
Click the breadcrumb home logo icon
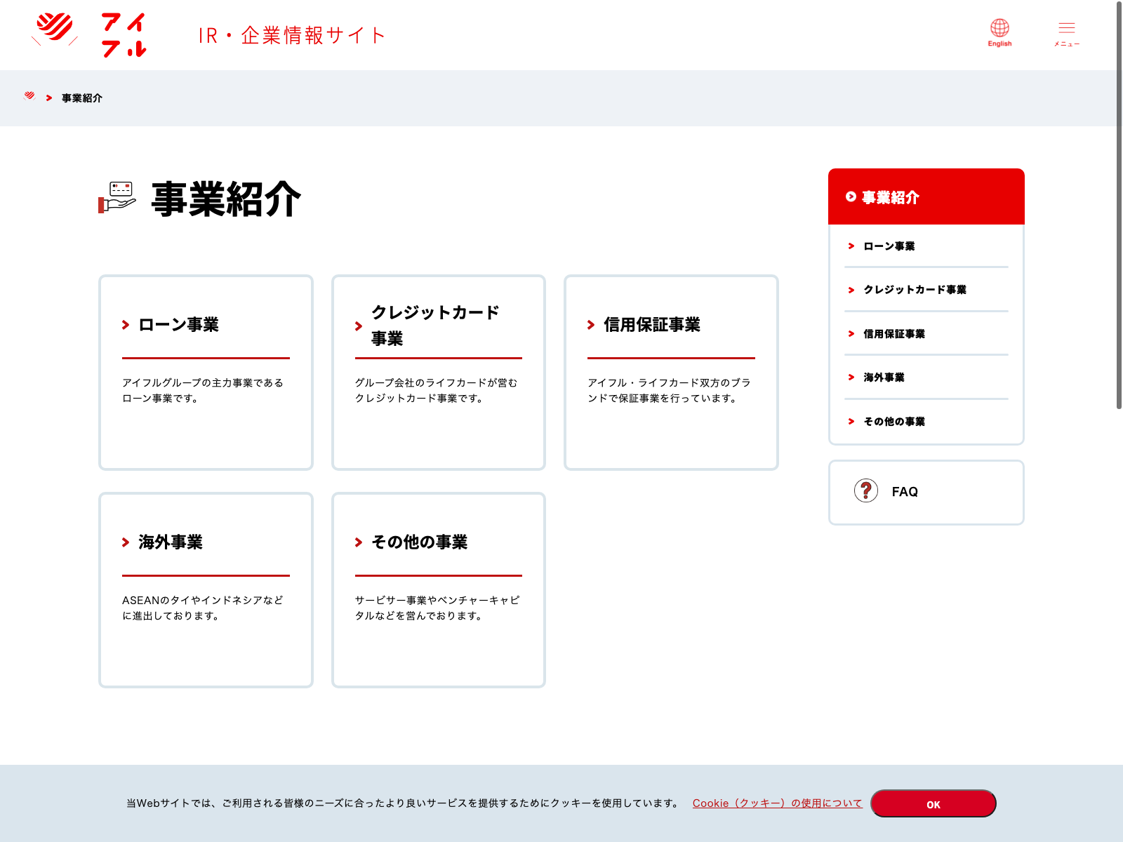pyautogui.click(x=29, y=97)
